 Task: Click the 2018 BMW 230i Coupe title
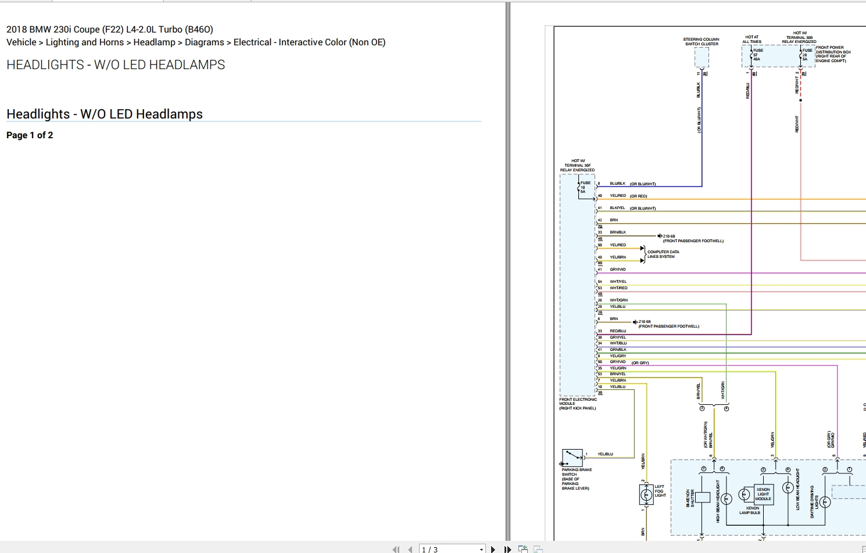[110, 29]
